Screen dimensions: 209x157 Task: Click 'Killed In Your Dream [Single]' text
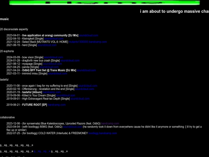click(39, 95)
